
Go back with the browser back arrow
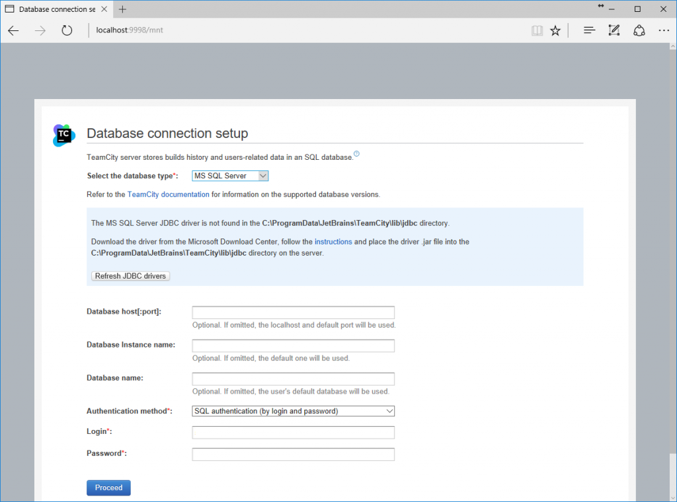pyautogui.click(x=13, y=30)
